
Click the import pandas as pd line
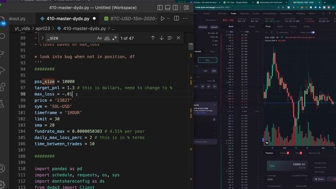click(x=58, y=169)
